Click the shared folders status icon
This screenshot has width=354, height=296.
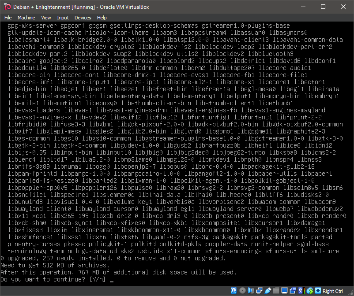(277, 291)
